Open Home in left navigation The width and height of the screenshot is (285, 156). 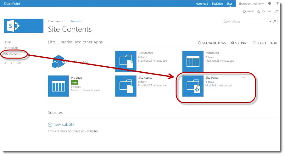[8, 42]
